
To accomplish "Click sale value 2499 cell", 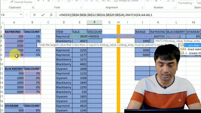I will (x=79, y=83).
